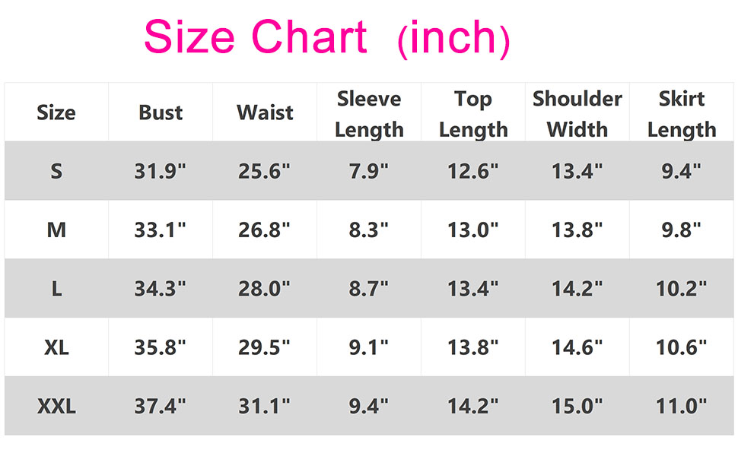Select the XXL size row label

click(x=56, y=406)
